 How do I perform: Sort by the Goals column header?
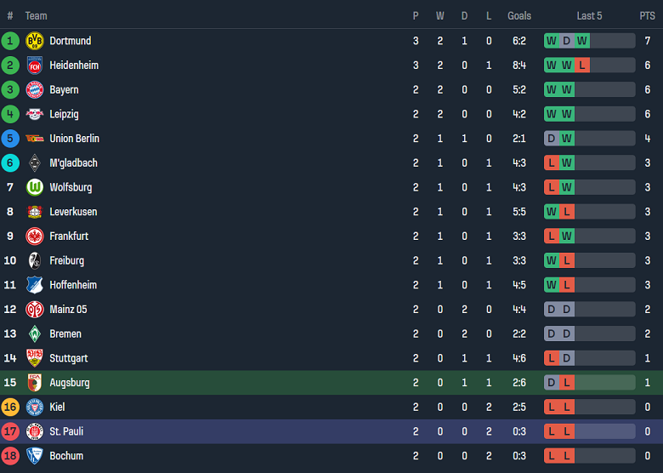(518, 15)
